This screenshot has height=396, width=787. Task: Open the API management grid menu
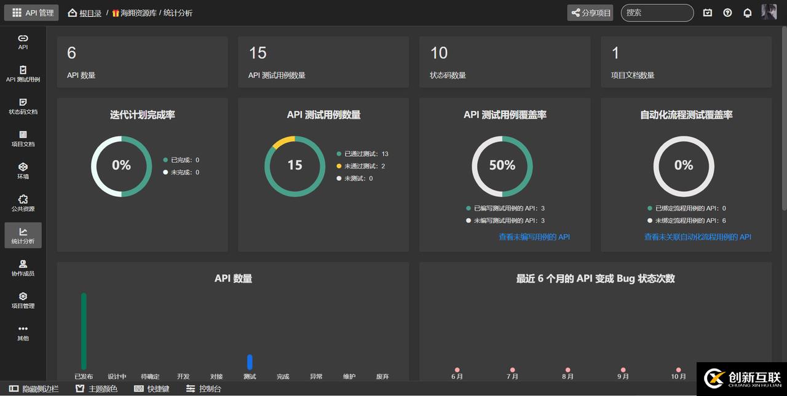pyautogui.click(x=31, y=12)
